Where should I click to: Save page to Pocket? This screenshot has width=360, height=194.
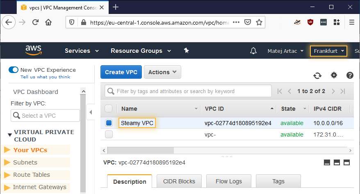248,22
